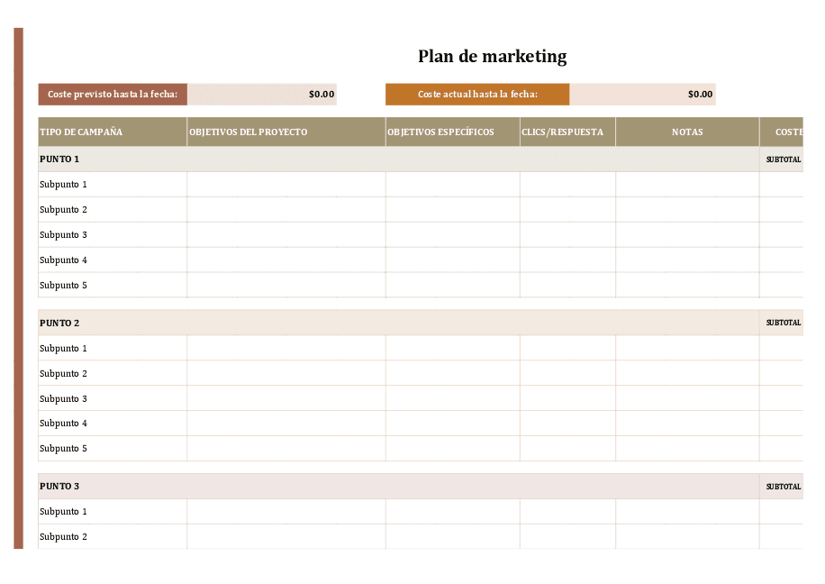Select the $0.00 value beside Coste actual
Image resolution: width=825 pixels, height=584 pixels.
coord(698,94)
